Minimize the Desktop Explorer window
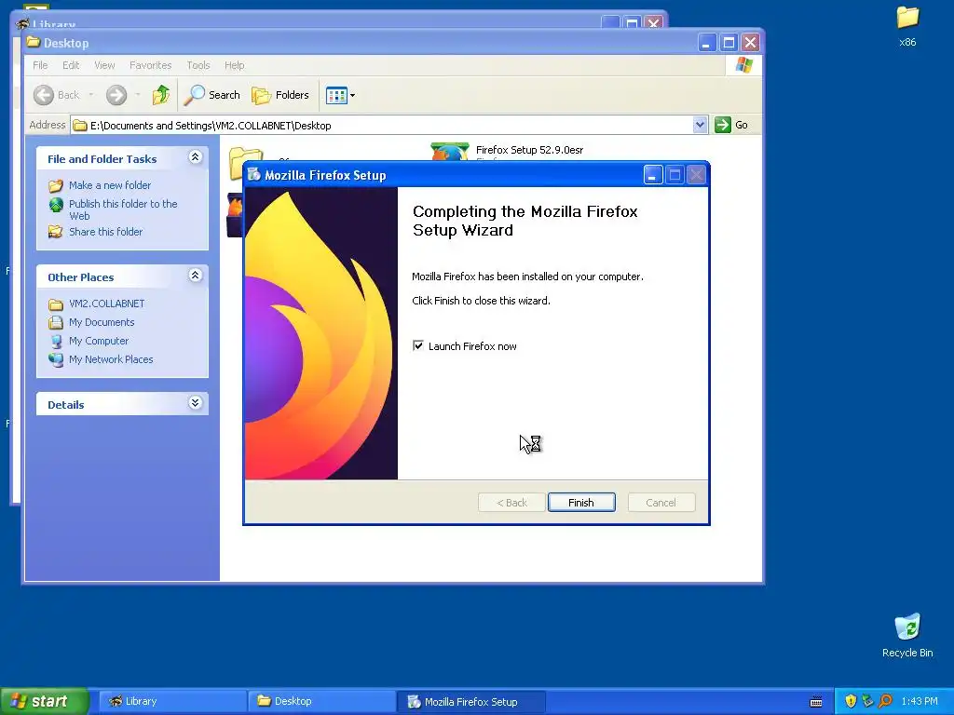The image size is (954, 715). pos(706,43)
